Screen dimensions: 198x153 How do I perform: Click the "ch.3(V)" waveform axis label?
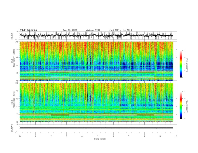tap(12, 128)
